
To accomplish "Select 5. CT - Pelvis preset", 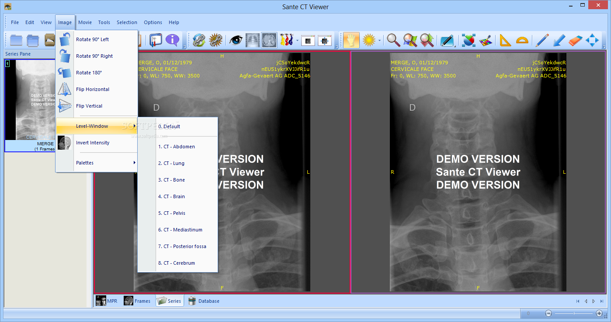I will pyautogui.click(x=178, y=213).
